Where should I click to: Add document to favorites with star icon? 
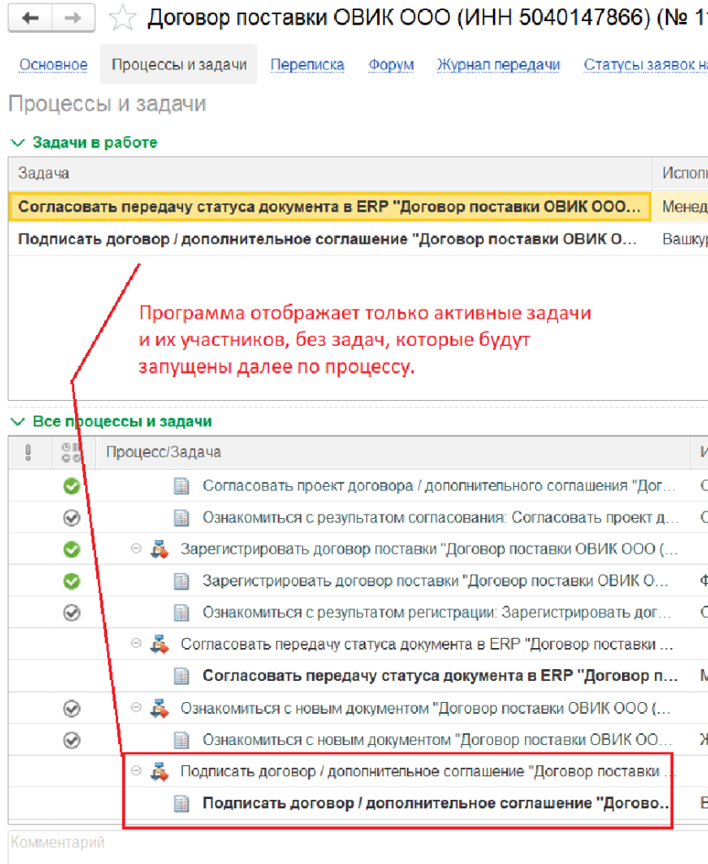tap(123, 18)
